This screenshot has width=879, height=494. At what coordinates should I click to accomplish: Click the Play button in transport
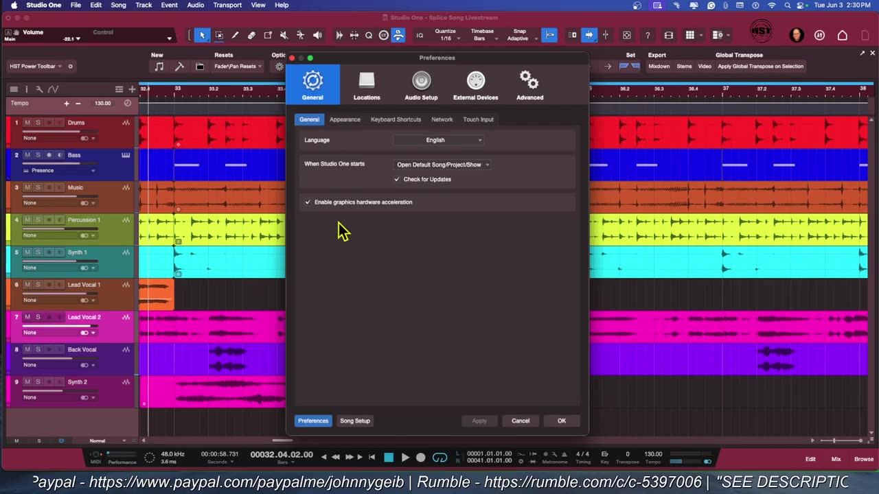coord(405,457)
